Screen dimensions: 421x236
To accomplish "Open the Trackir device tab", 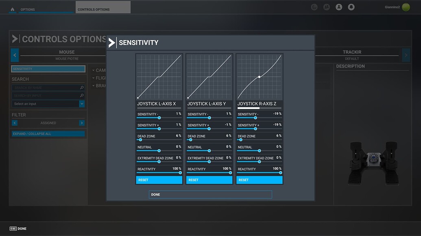I will point(352,52).
